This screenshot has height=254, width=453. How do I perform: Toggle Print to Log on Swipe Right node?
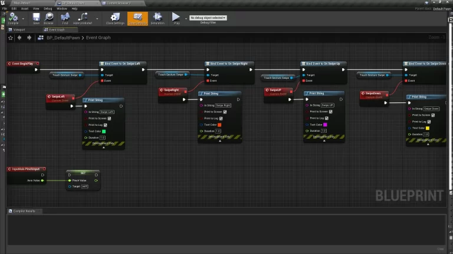[221, 118]
